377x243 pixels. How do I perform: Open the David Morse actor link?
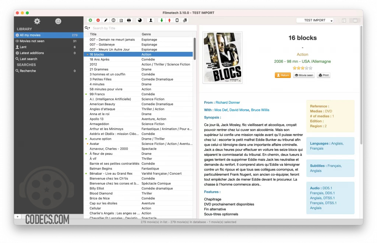point(239,110)
